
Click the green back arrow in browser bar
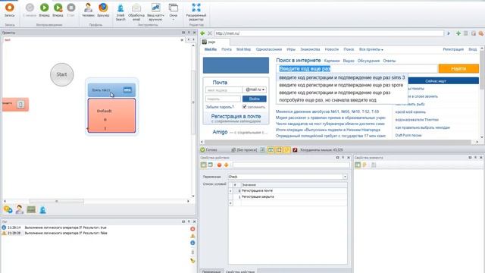click(202, 33)
